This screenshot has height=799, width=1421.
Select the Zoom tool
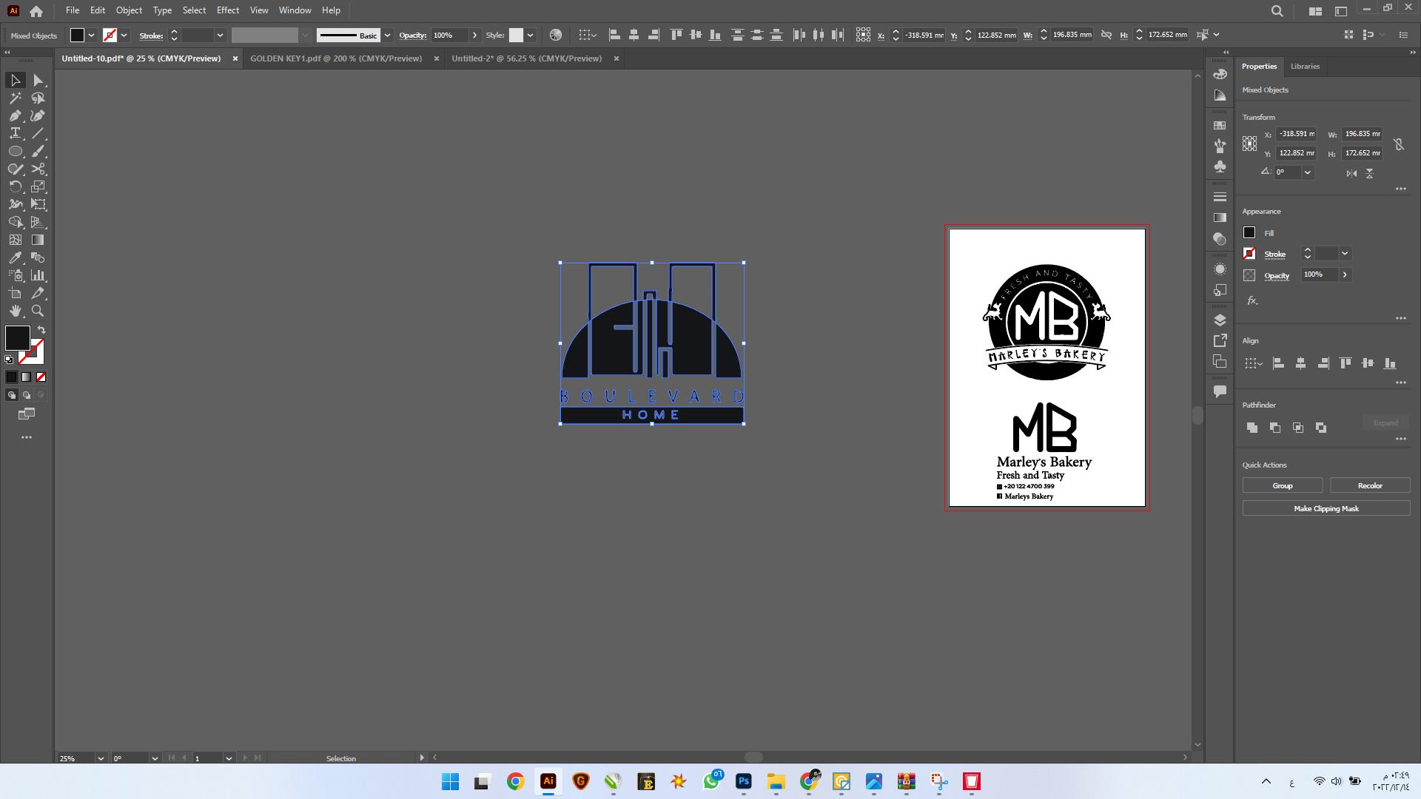[38, 311]
